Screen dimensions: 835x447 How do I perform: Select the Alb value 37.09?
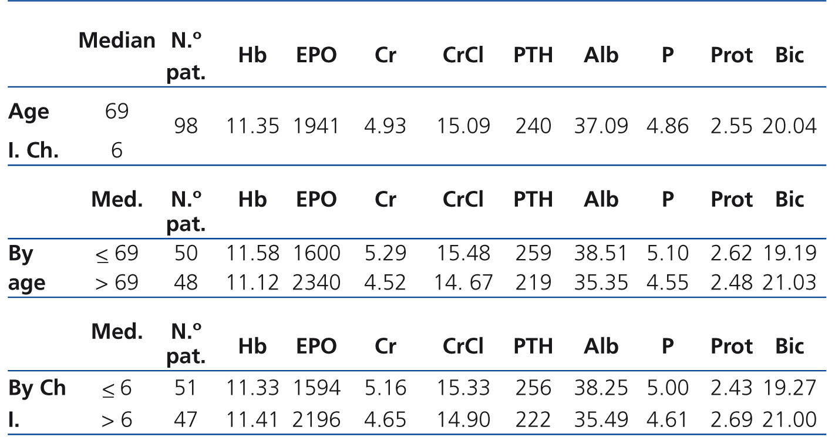pos(601,126)
